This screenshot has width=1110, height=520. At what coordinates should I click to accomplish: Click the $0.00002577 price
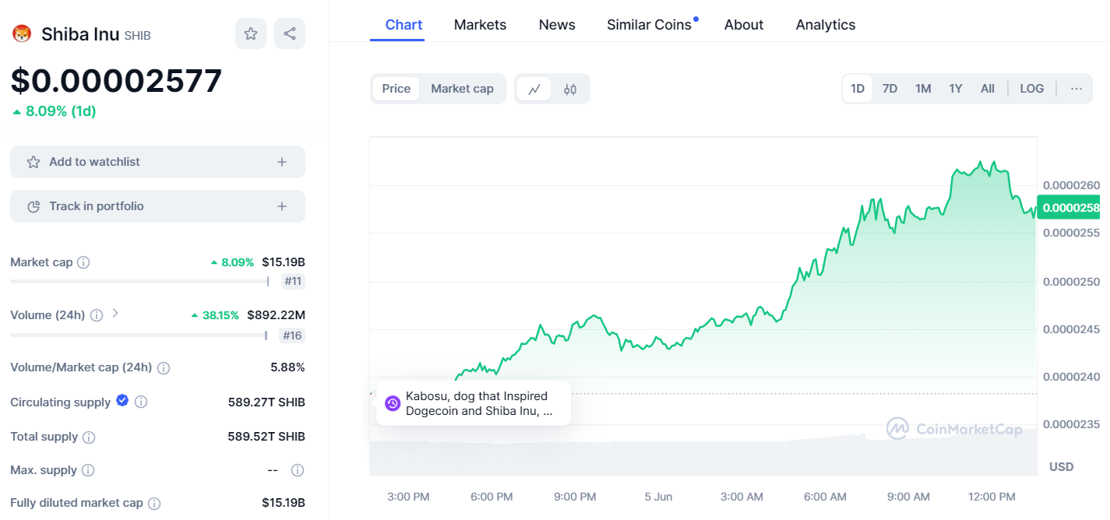[x=116, y=81]
